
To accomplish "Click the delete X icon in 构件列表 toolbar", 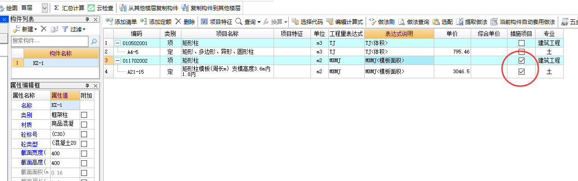I will [44, 29].
